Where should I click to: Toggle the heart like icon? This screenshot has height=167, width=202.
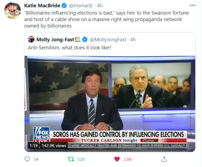point(117,159)
